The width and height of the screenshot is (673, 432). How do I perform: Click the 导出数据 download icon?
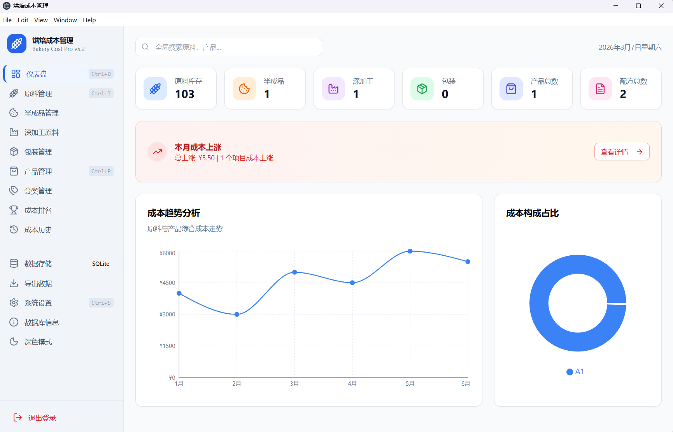coord(14,283)
